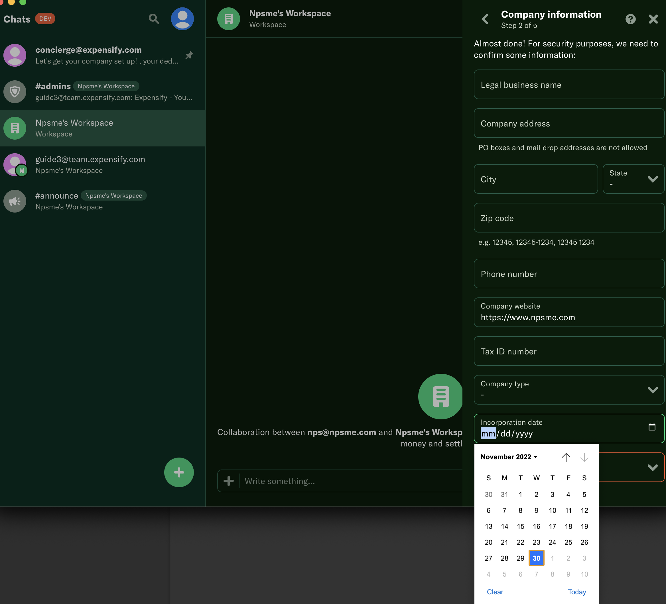Click the concierge purple avatar

tap(15, 55)
